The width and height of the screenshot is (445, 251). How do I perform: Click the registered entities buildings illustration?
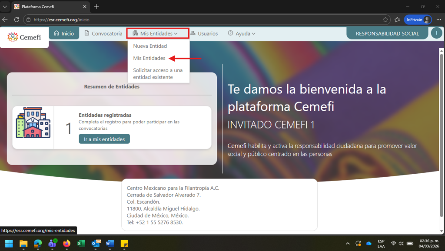point(33,123)
